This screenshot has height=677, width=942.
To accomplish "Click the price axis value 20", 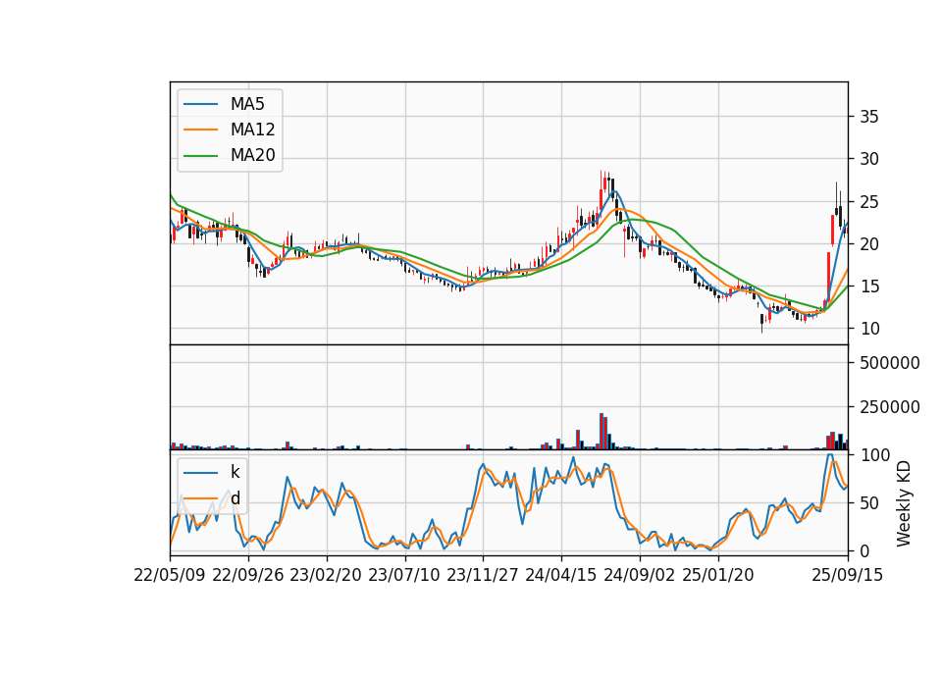I will [869, 244].
